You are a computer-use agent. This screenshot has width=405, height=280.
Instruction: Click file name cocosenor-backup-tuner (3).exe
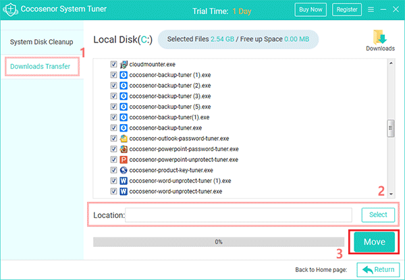(170, 96)
